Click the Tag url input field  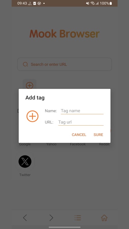(81, 122)
